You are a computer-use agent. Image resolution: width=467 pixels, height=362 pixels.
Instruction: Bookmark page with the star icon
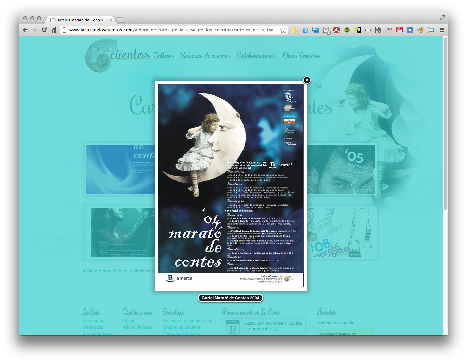pos(283,30)
